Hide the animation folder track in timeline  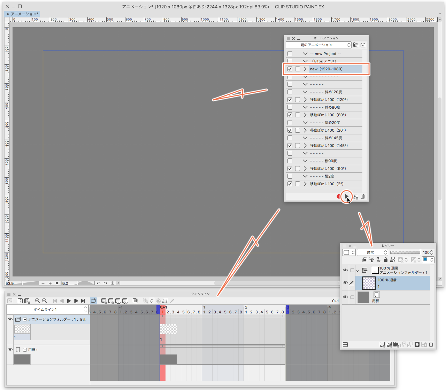[x=10, y=319]
